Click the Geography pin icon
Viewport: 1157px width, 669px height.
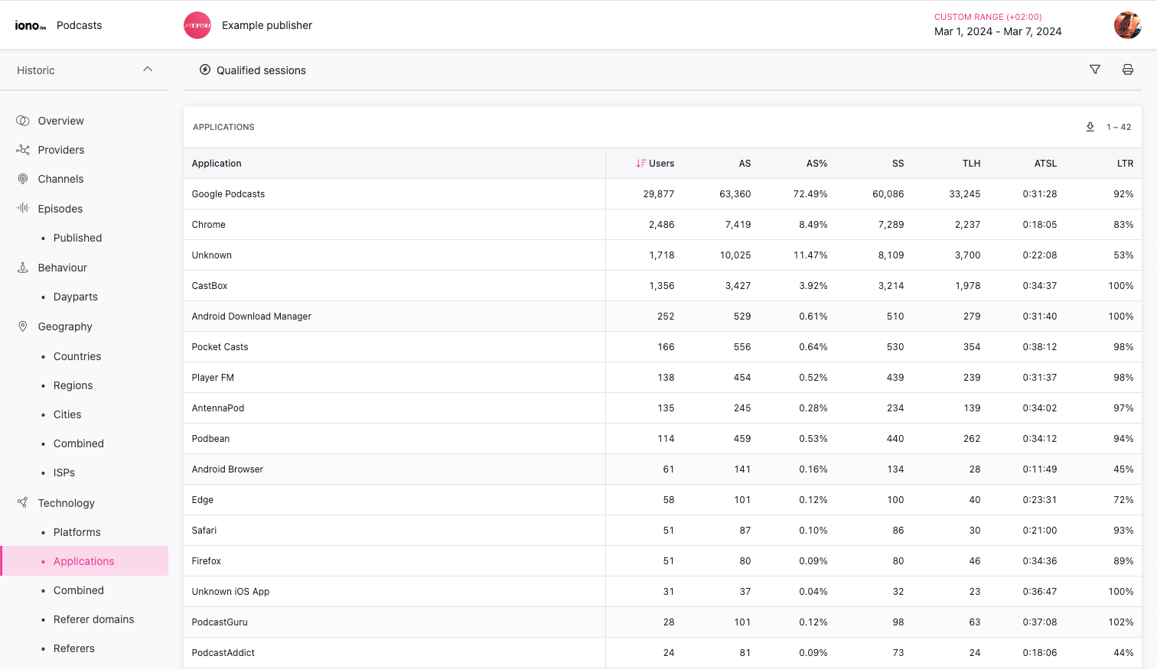point(23,326)
